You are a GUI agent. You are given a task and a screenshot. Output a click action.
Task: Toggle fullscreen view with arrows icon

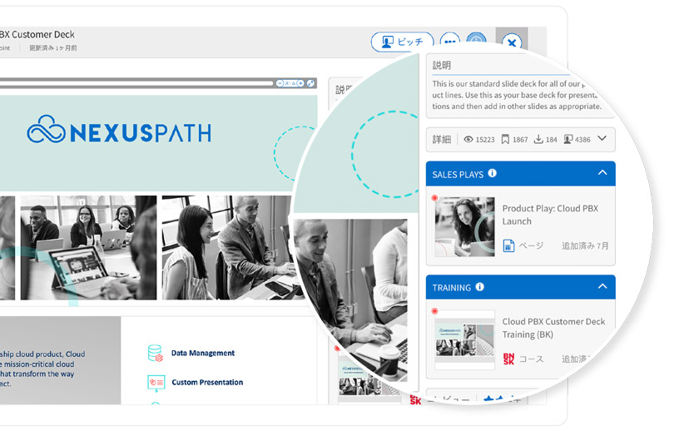(x=310, y=83)
